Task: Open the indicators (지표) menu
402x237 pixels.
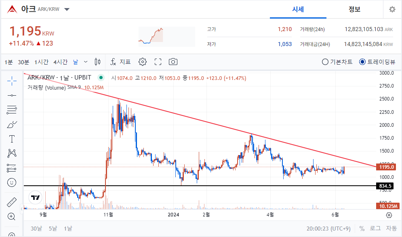Action: 120,62
